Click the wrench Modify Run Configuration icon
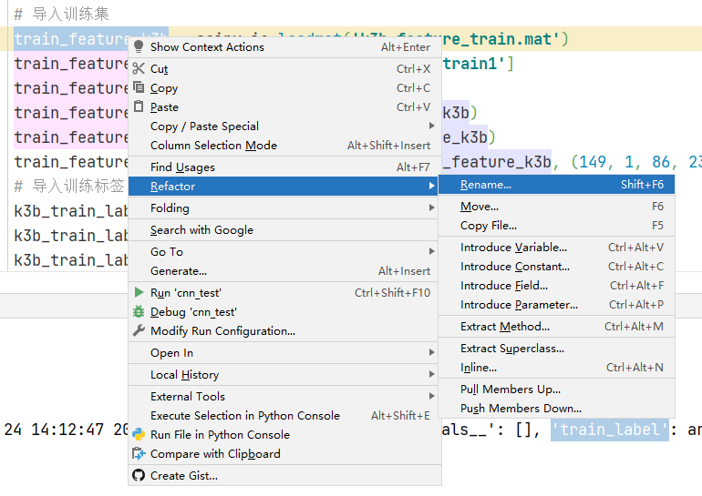Screen dimensions: 702x496 (x=139, y=330)
